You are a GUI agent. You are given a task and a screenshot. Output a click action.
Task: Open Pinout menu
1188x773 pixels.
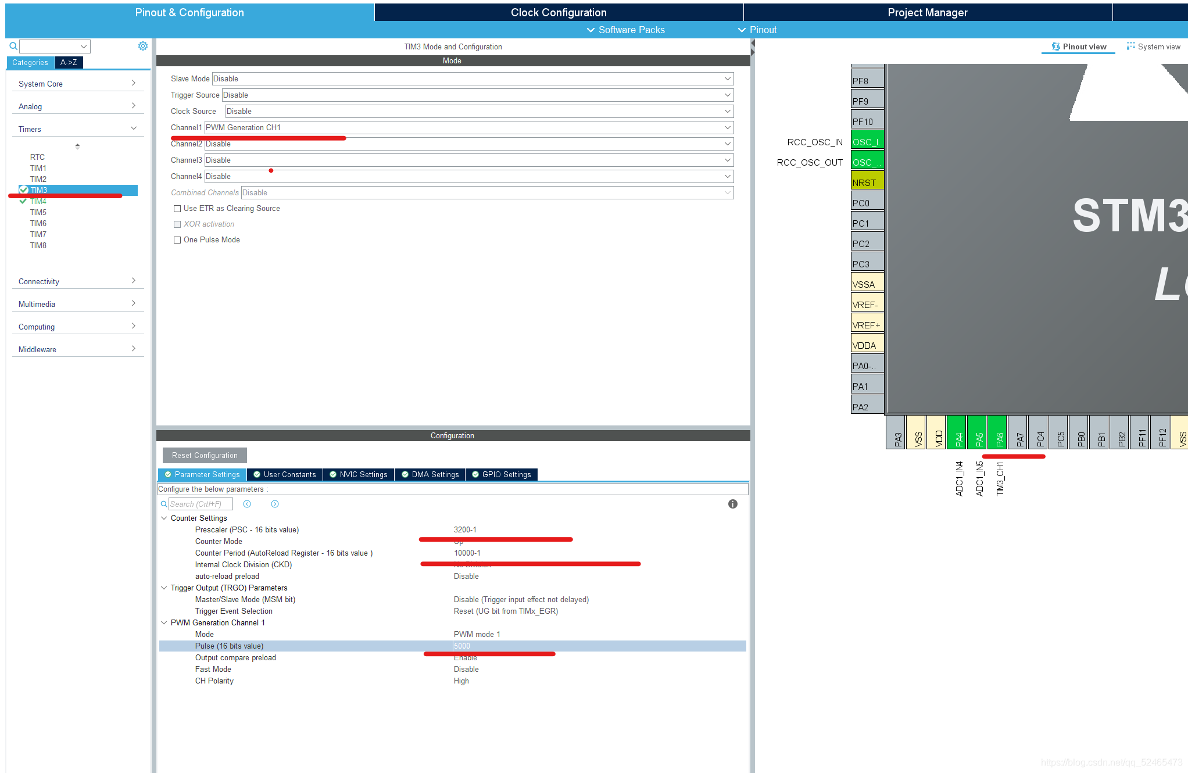tap(757, 30)
